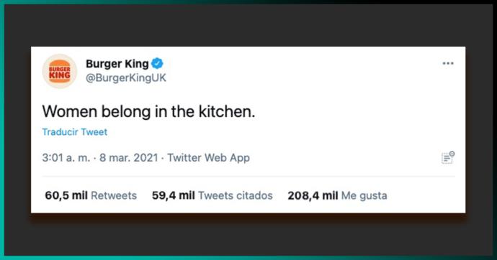Open the @BurgerKingUK handle link
This screenshot has width=497, height=260.
[x=126, y=78]
